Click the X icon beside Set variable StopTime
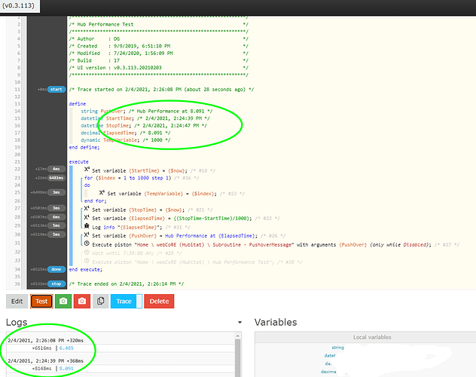The width and height of the screenshot is (476, 377). [x=87, y=209]
